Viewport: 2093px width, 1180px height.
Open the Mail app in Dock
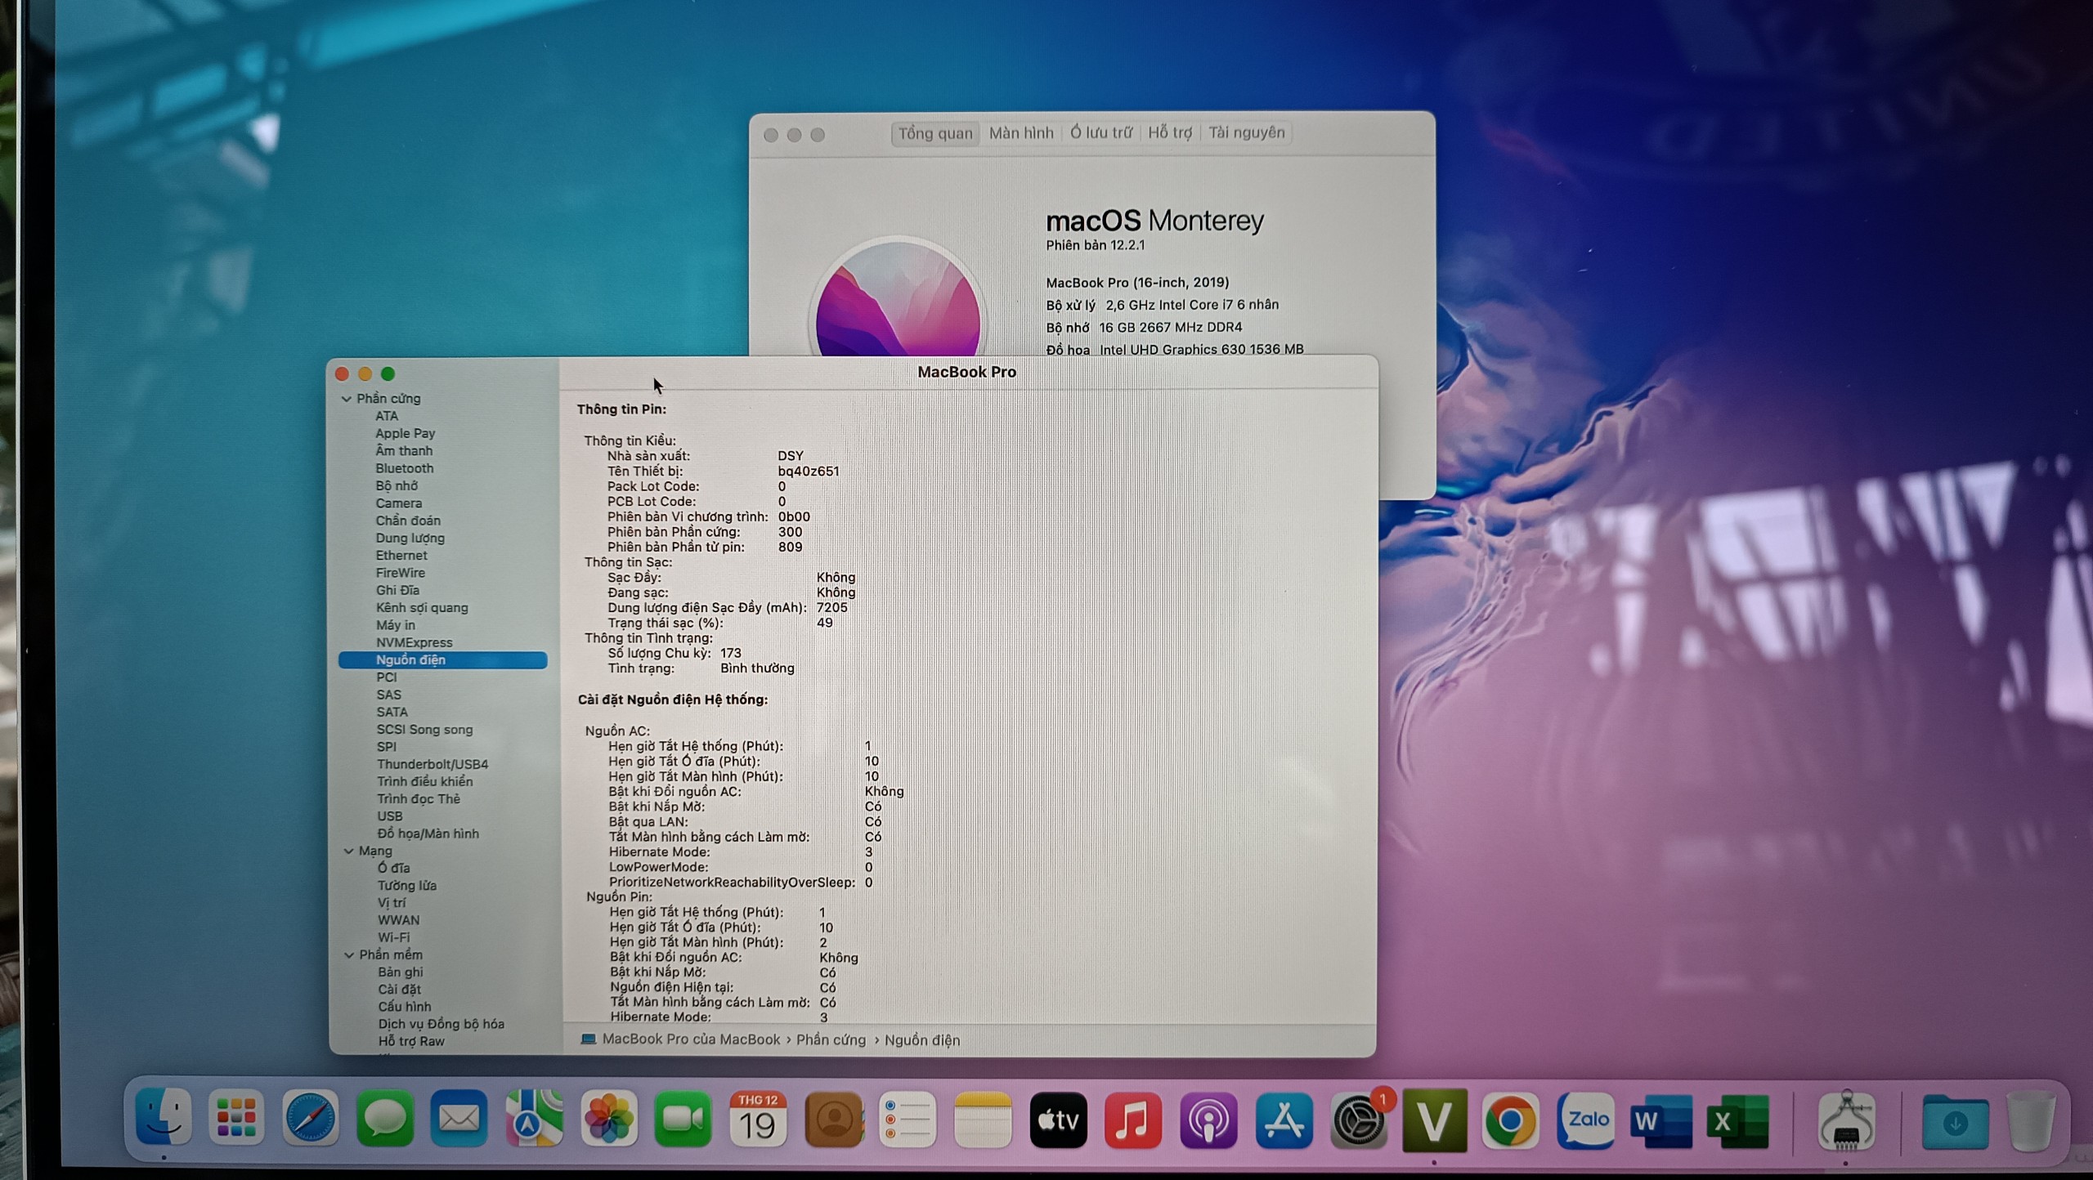click(459, 1118)
